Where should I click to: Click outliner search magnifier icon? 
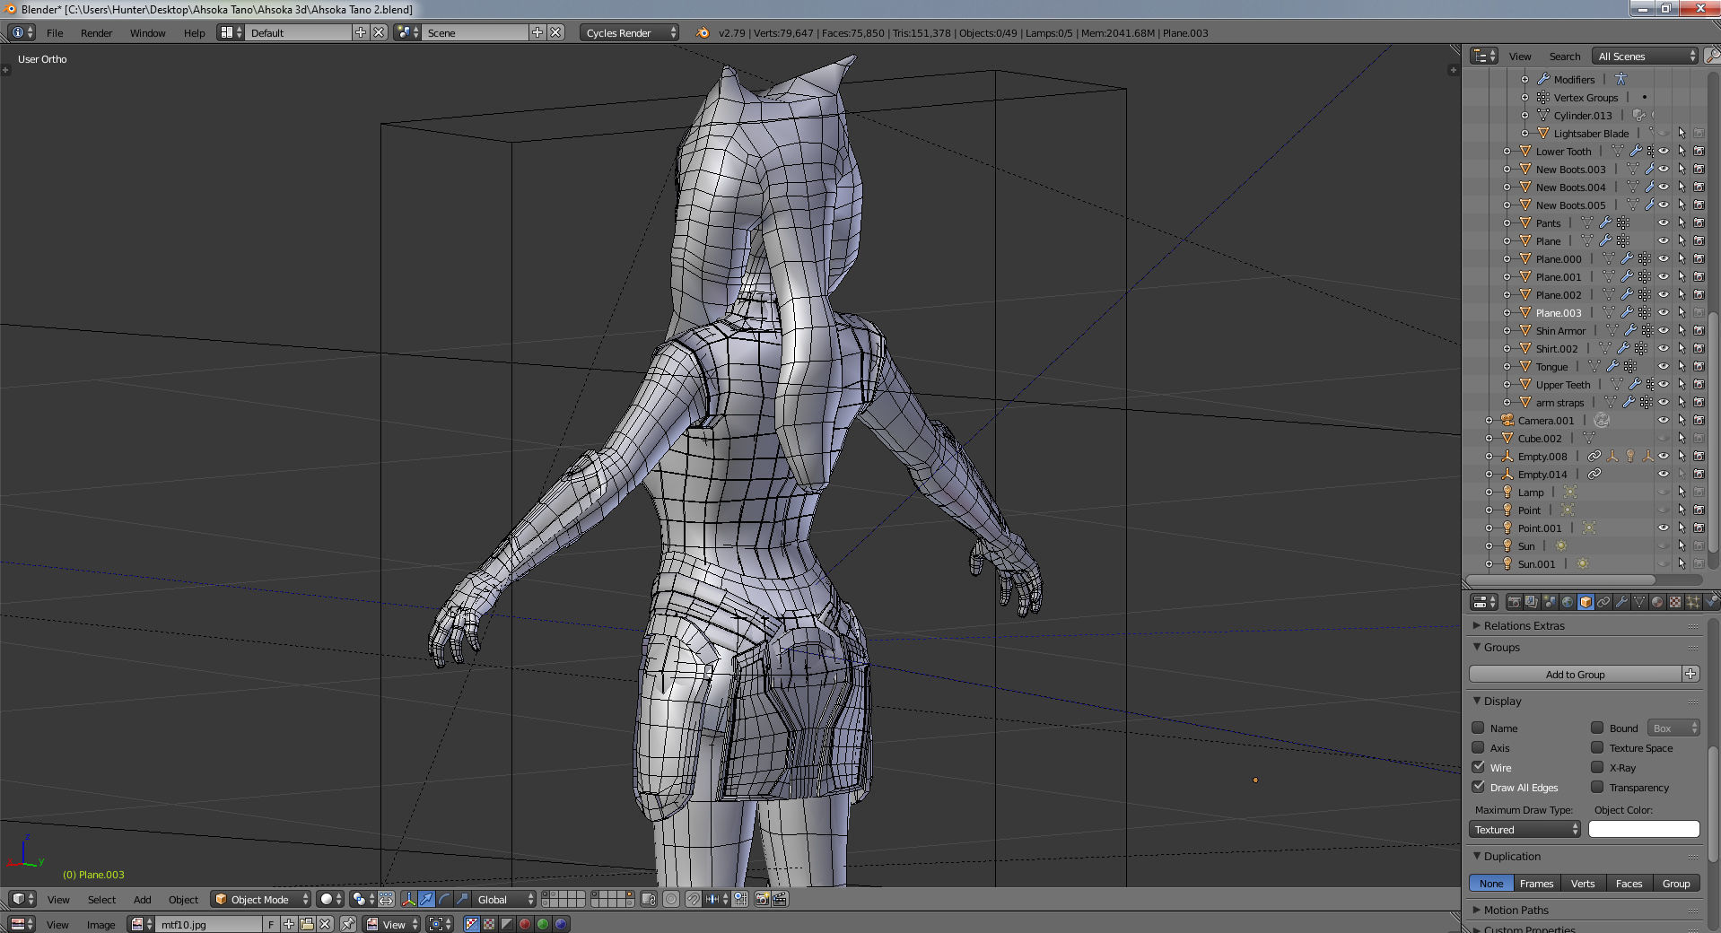click(1711, 56)
